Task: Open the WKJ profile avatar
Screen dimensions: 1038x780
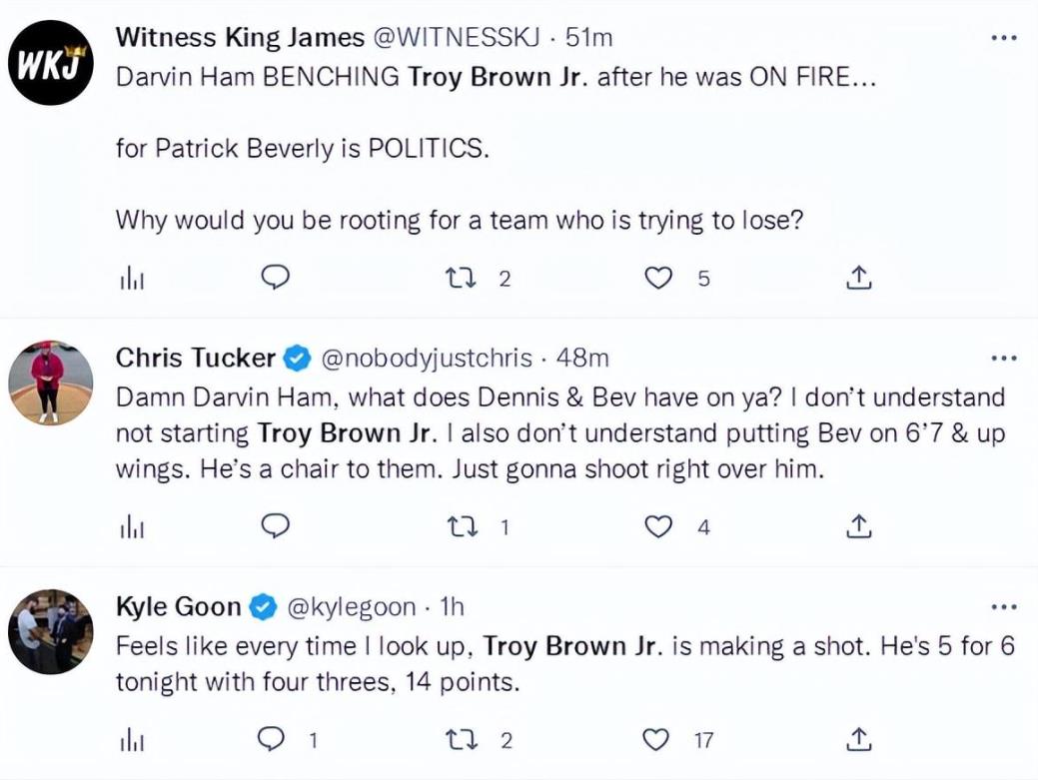Action: (x=51, y=62)
